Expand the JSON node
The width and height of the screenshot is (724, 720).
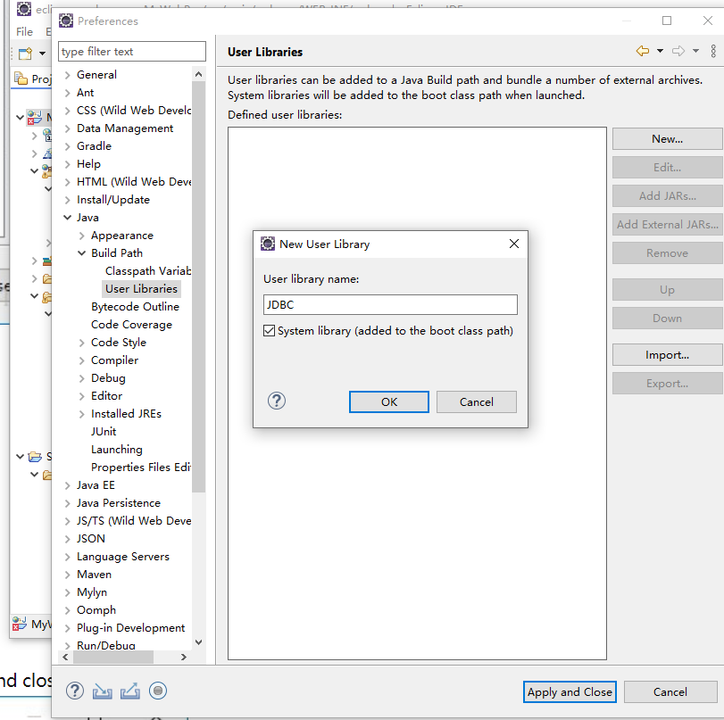[x=68, y=539]
